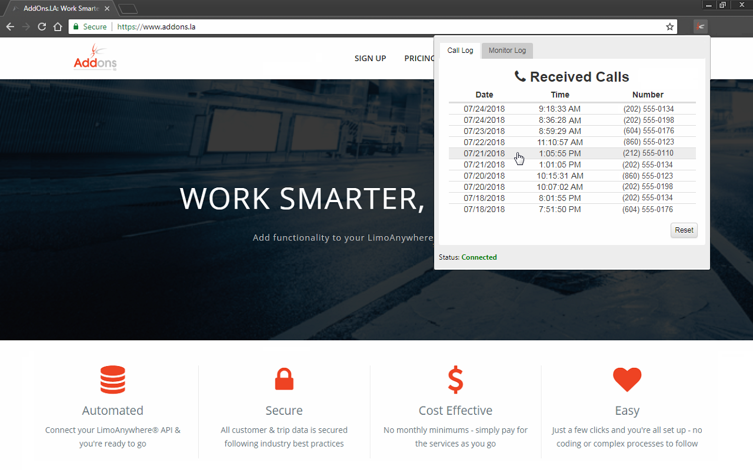Open a new browser tab
Viewport: 753px width, 470px height.
click(x=128, y=9)
